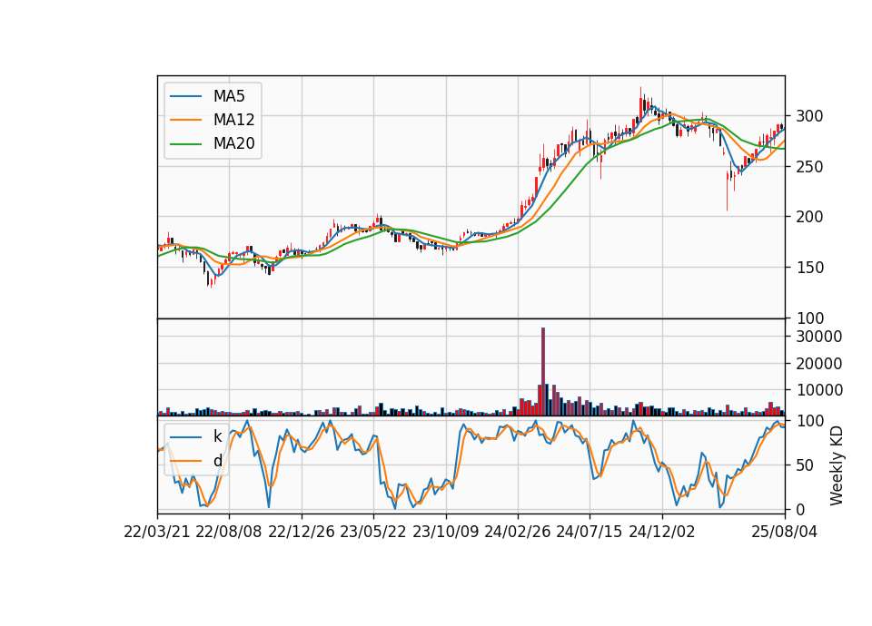Click the k legend label in KD panel
872x626 pixels.
217,436
